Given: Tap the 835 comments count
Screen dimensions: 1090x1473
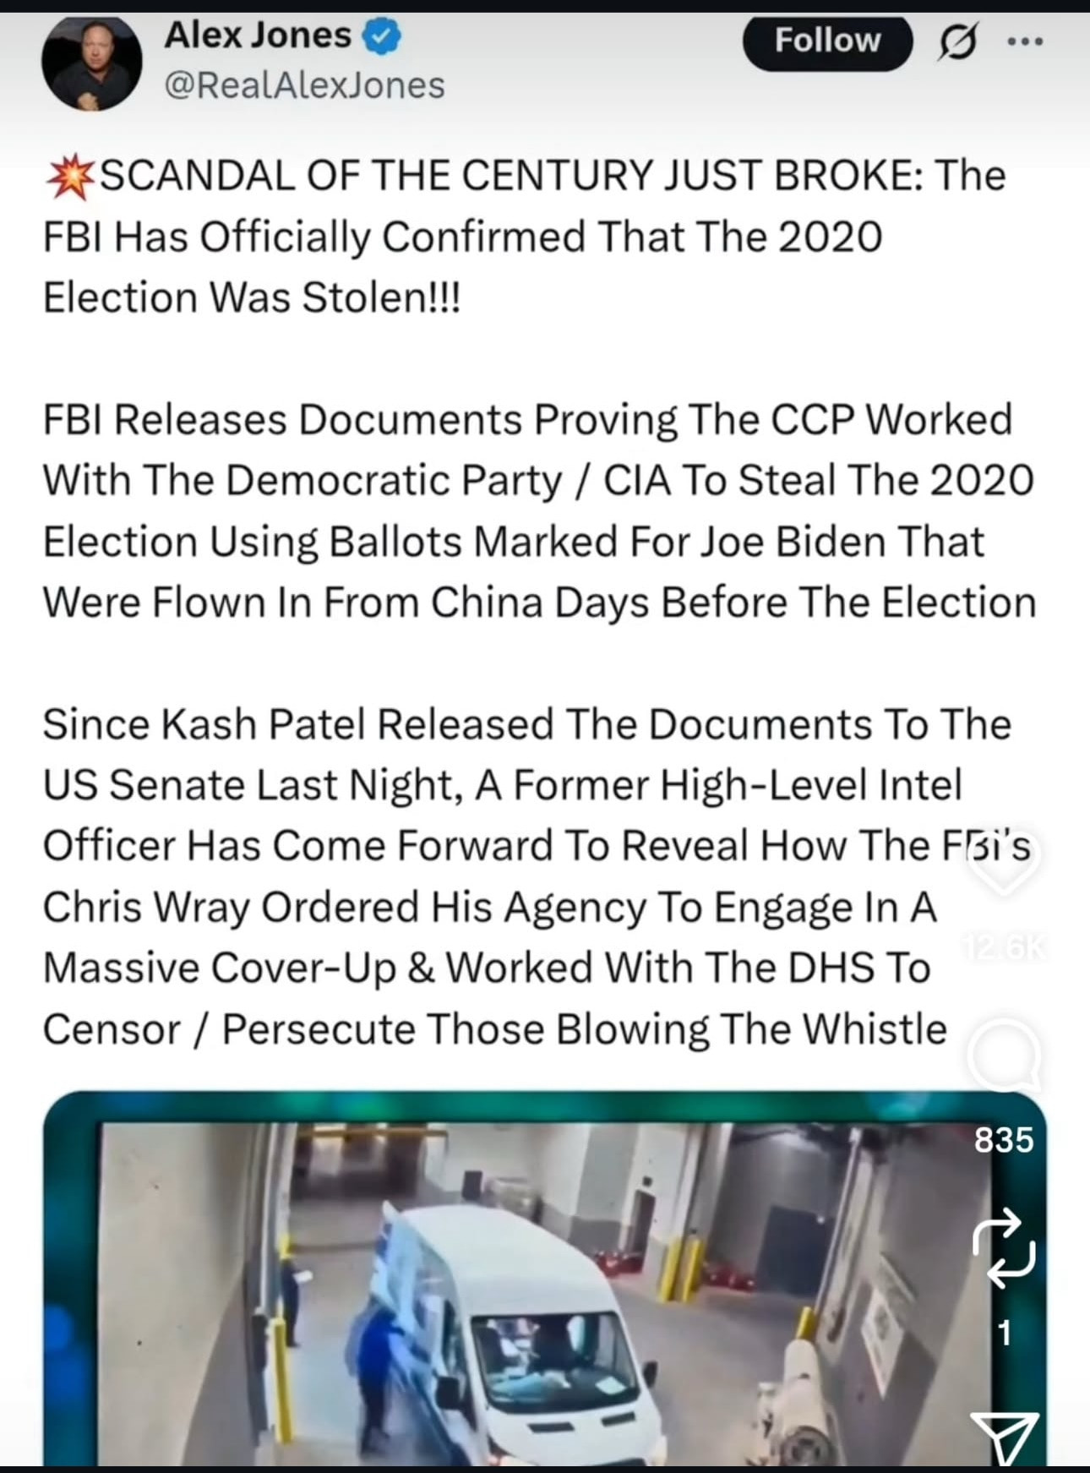Looking at the screenshot, I should point(1003,1140).
